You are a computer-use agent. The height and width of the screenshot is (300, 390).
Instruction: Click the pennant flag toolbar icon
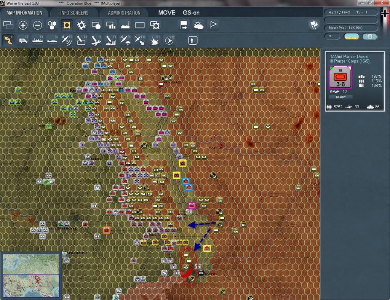tap(213, 25)
